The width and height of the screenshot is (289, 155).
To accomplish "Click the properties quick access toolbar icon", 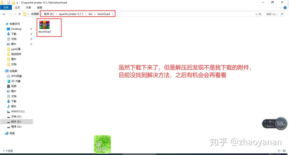I will tap(8, 3).
